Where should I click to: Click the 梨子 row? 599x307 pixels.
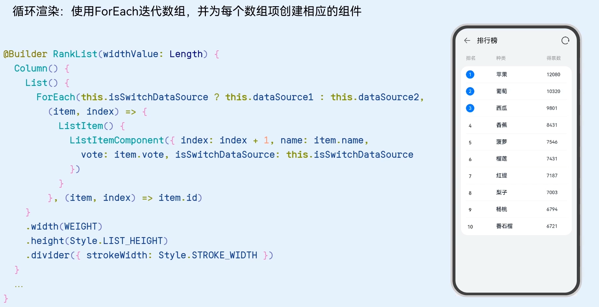pyautogui.click(x=501, y=192)
